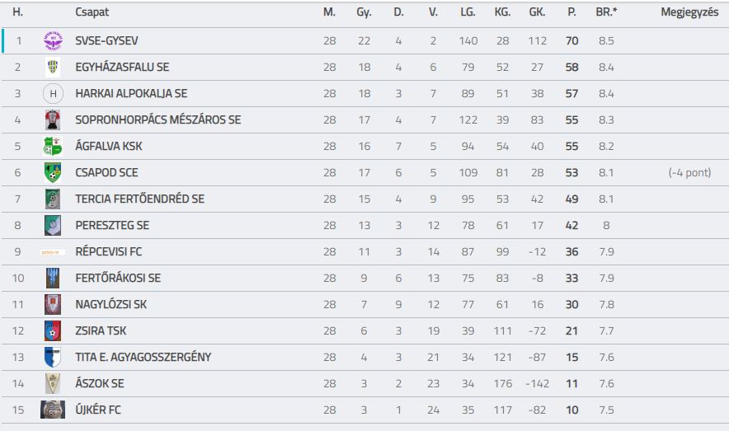Click the BR.* column header
This screenshot has width=729, height=431.
(606, 12)
